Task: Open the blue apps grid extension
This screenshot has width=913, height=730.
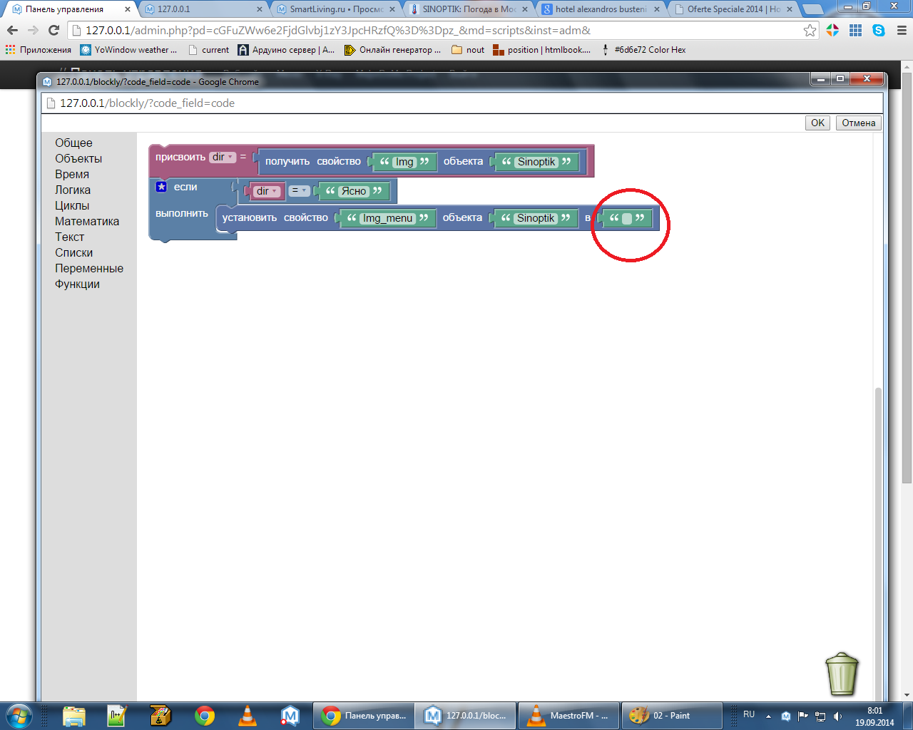Action: click(855, 31)
